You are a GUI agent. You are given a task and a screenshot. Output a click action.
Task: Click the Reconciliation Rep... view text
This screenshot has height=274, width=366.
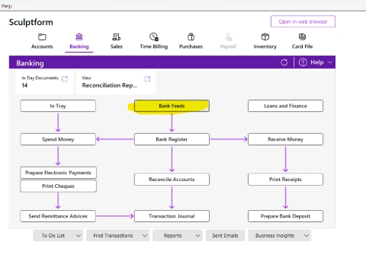click(110, 85)
